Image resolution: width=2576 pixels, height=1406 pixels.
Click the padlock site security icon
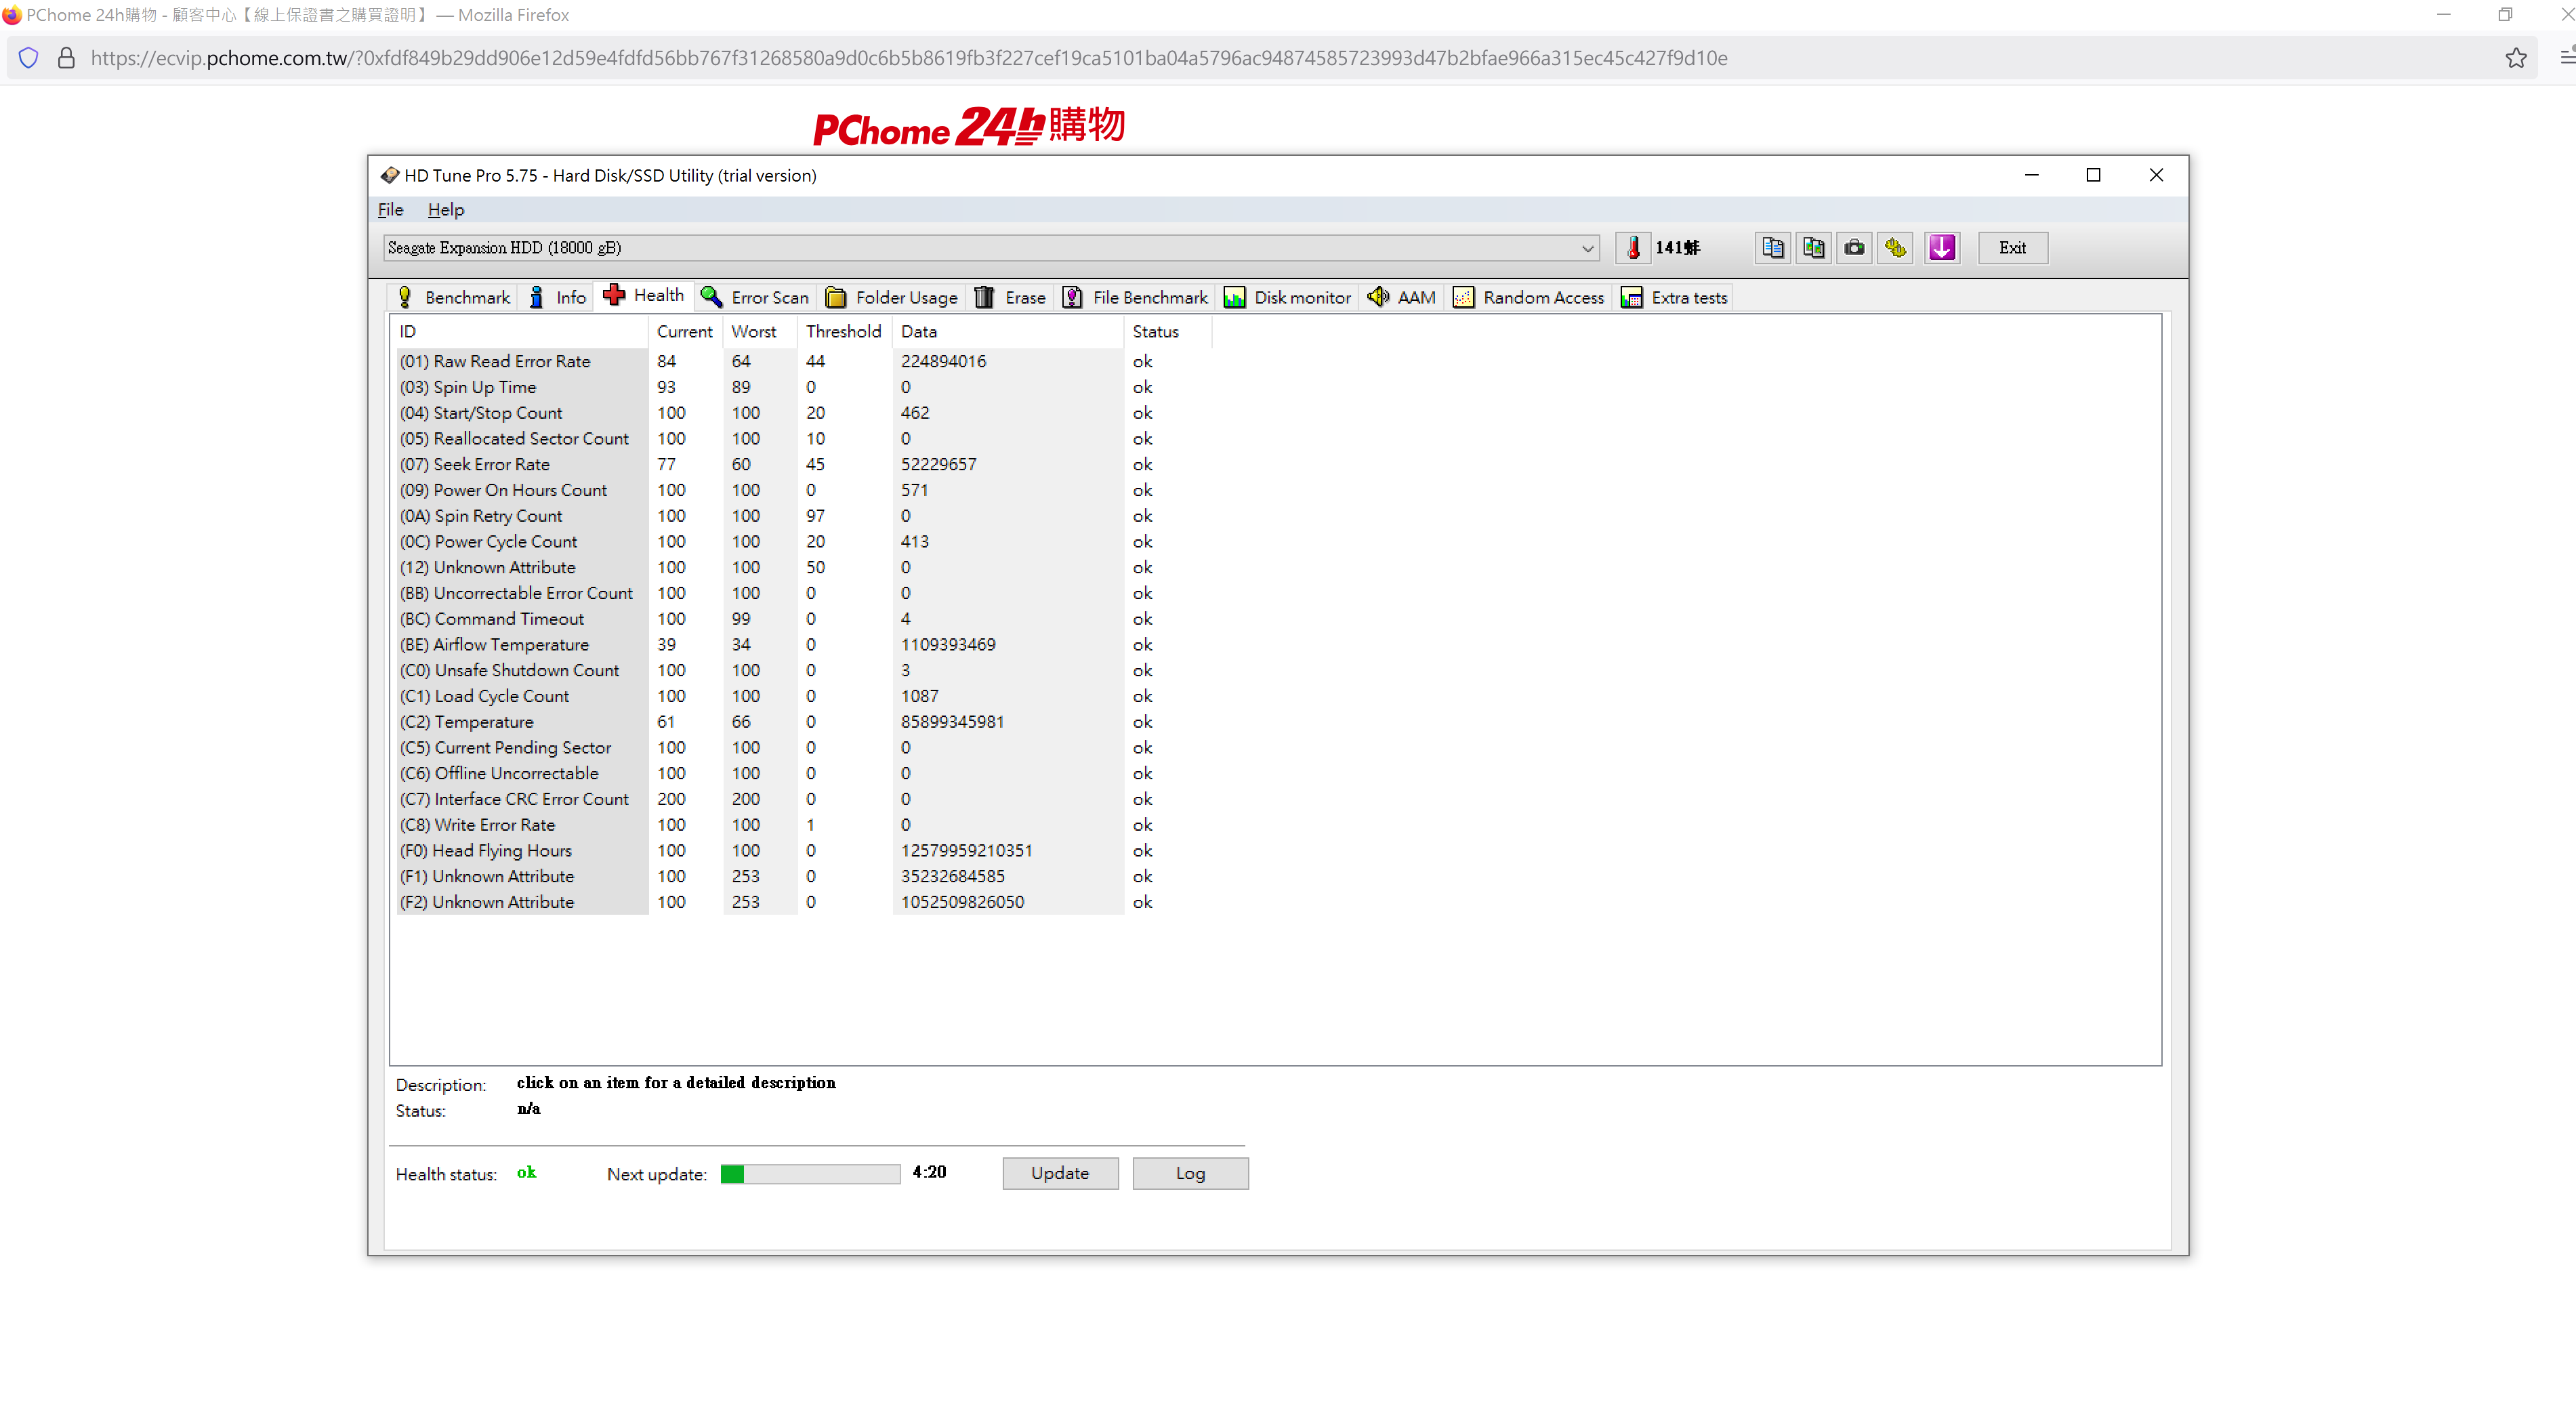point(66,58)
